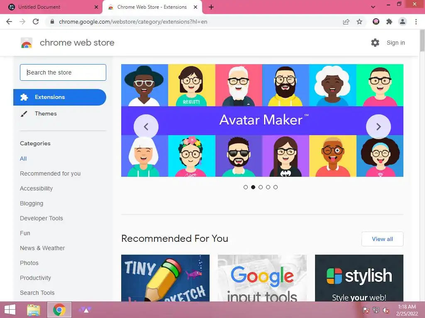Share this page using share icon
The width and height of the screenshot is (425, 318).
(x=346, y=22)
